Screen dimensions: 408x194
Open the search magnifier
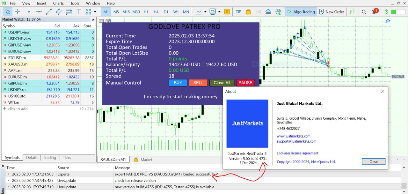[x=364, y=12]
